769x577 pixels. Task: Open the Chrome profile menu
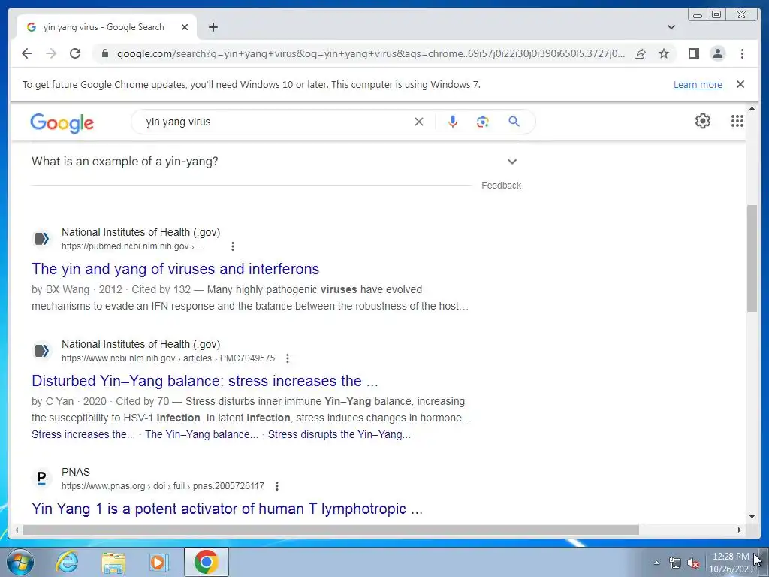pyautogui.click(x=717, y=53)
